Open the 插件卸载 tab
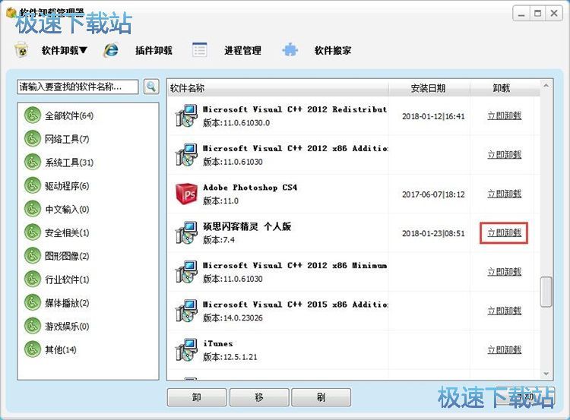570x420 pixels. pos(154,50)
